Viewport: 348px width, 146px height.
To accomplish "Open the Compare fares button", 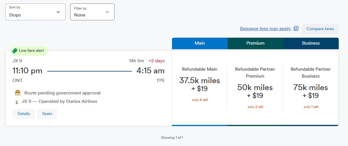I will click(x=320, y=29).
